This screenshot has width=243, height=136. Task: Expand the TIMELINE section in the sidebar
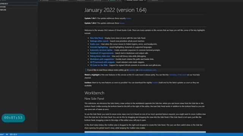19,10
